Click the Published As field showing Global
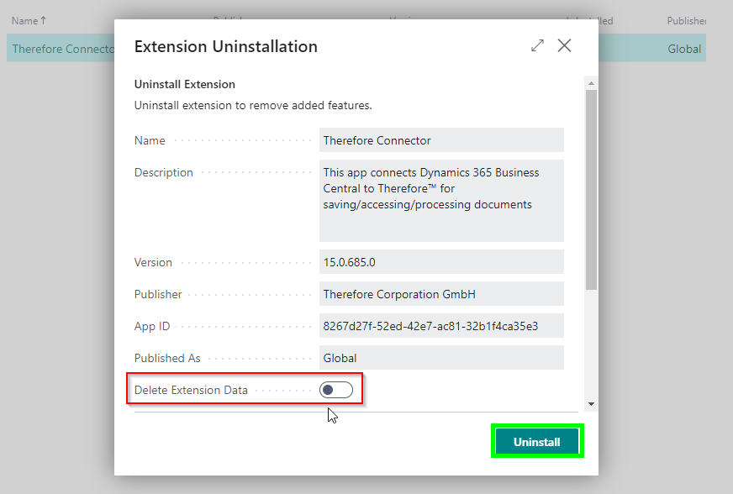The image size is (733, 494). tap(441, 358)
